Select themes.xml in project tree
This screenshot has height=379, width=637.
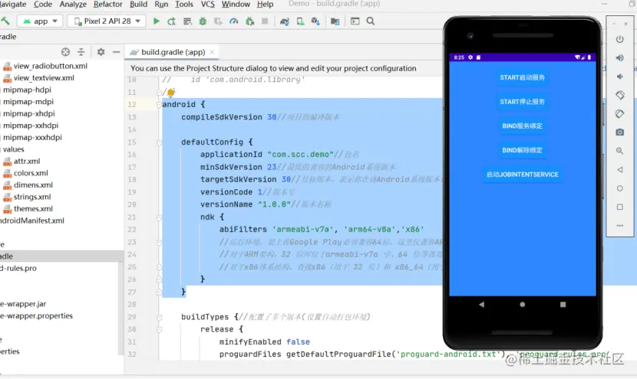[33, 209]
